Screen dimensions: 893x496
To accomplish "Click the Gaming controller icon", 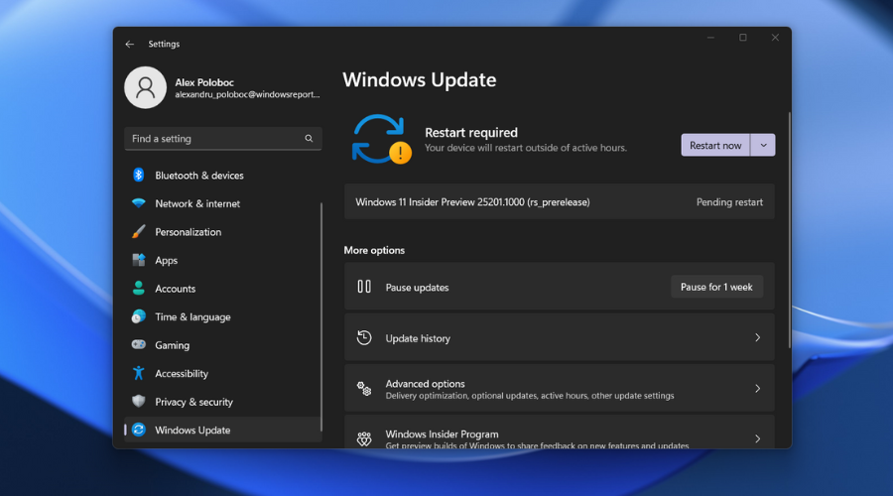I will click(x=138, y=344).
